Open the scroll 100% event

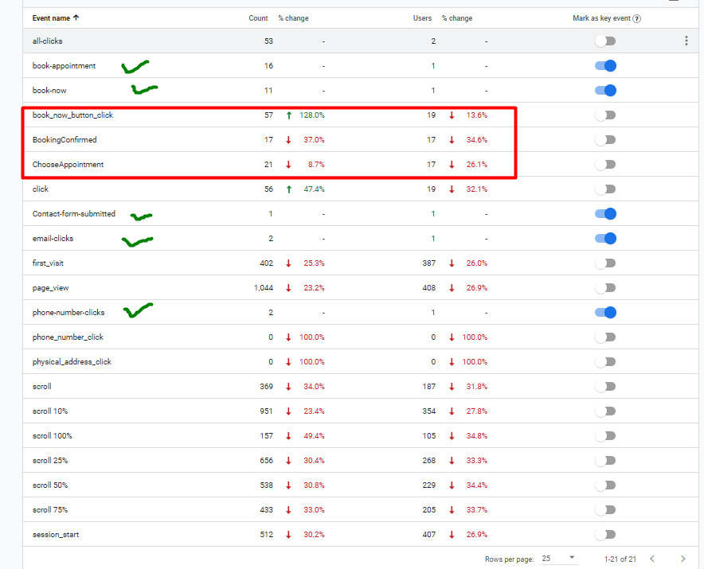(x=52, y=436)
